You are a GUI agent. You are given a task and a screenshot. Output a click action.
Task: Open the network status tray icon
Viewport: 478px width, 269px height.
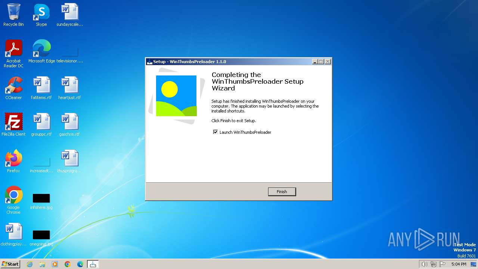point(434,264)
